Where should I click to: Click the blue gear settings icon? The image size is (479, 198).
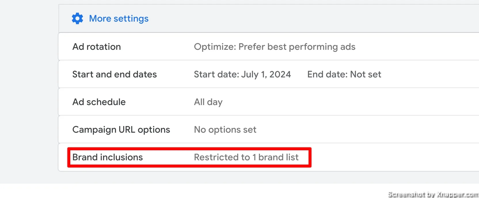tap(77, 18)
